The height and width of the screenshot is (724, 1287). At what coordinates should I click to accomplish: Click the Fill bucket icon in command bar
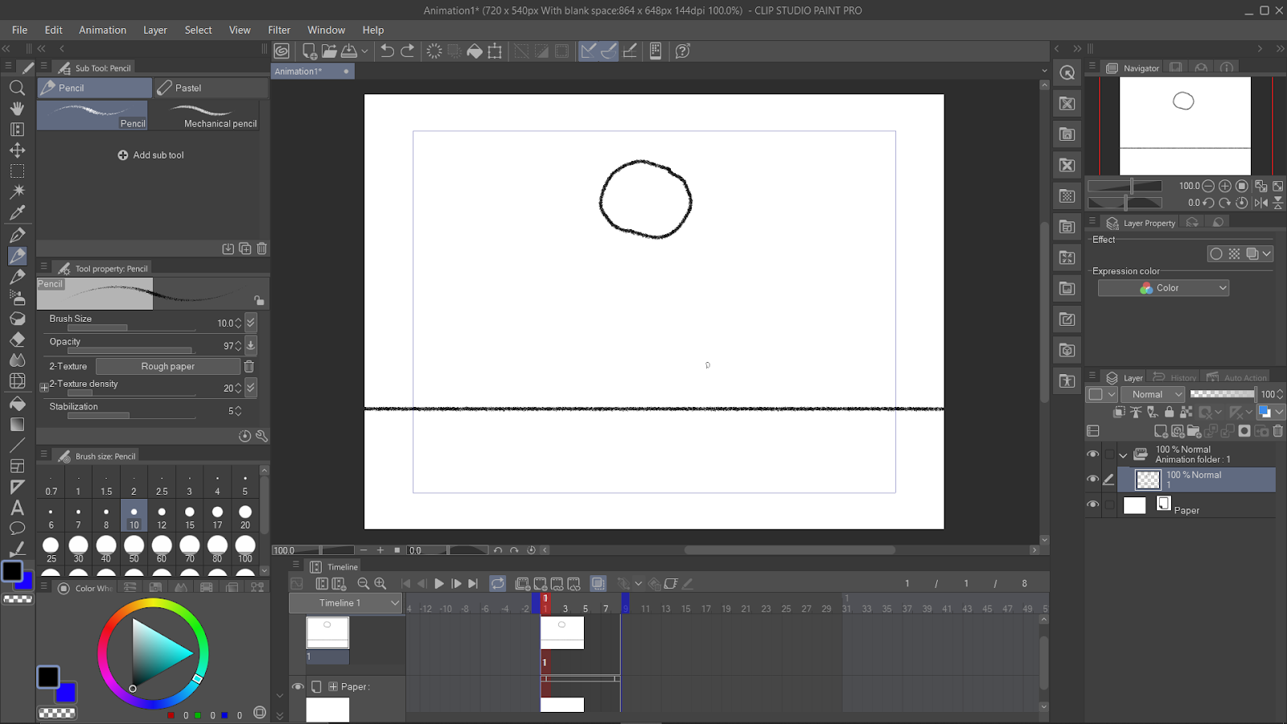pyautogui.click(x=475, y=51)
